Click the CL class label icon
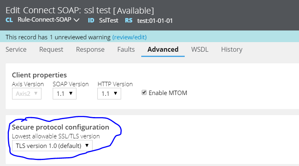 [9, 20]
